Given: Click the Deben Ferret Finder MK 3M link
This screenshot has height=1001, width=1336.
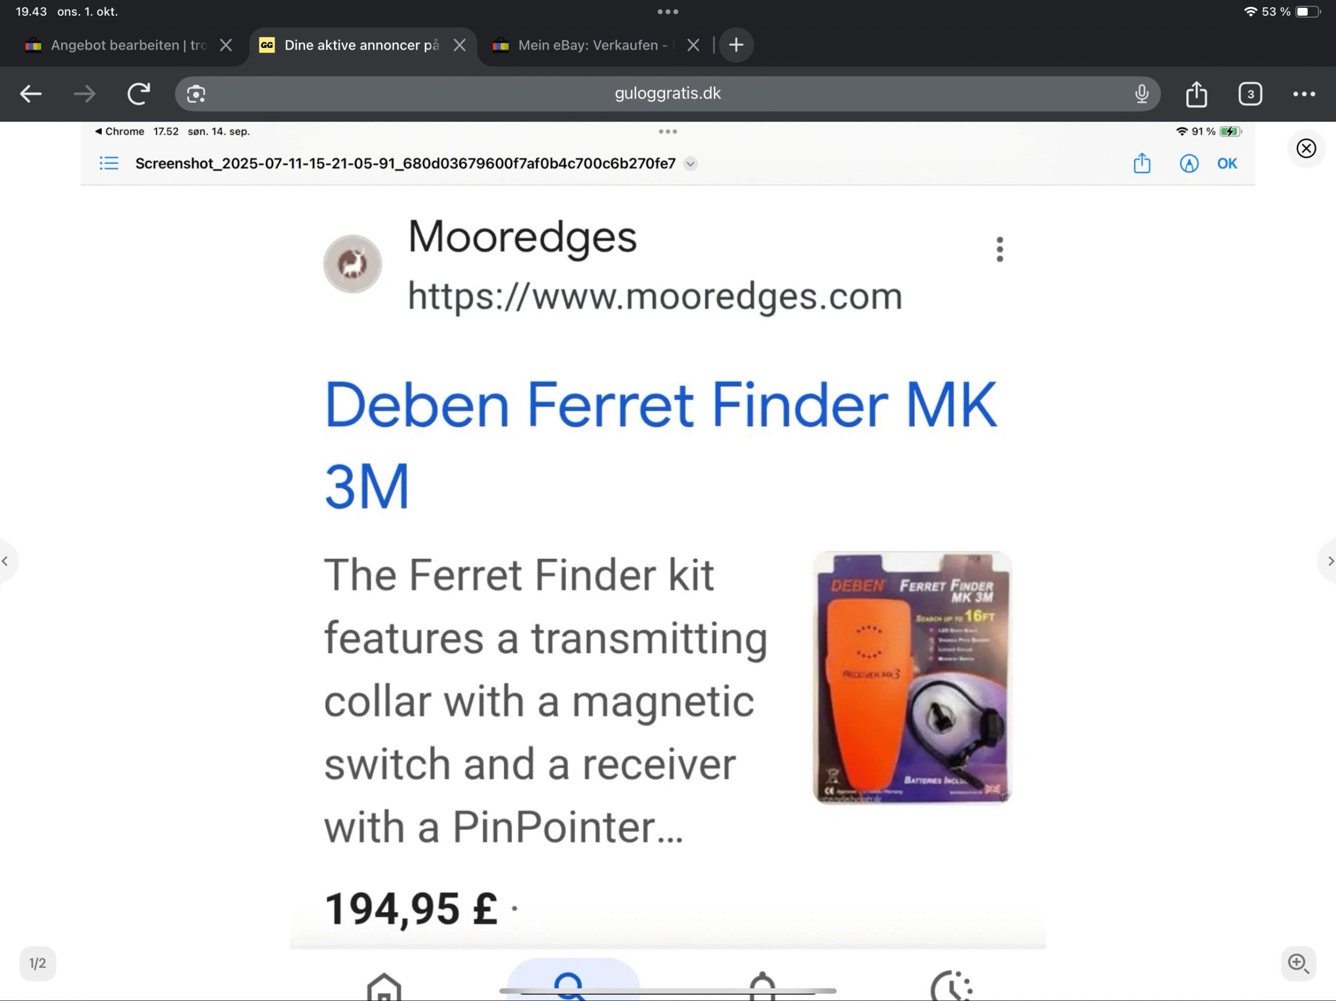Looking at the screenshot, I should click(x=660, y=444).
